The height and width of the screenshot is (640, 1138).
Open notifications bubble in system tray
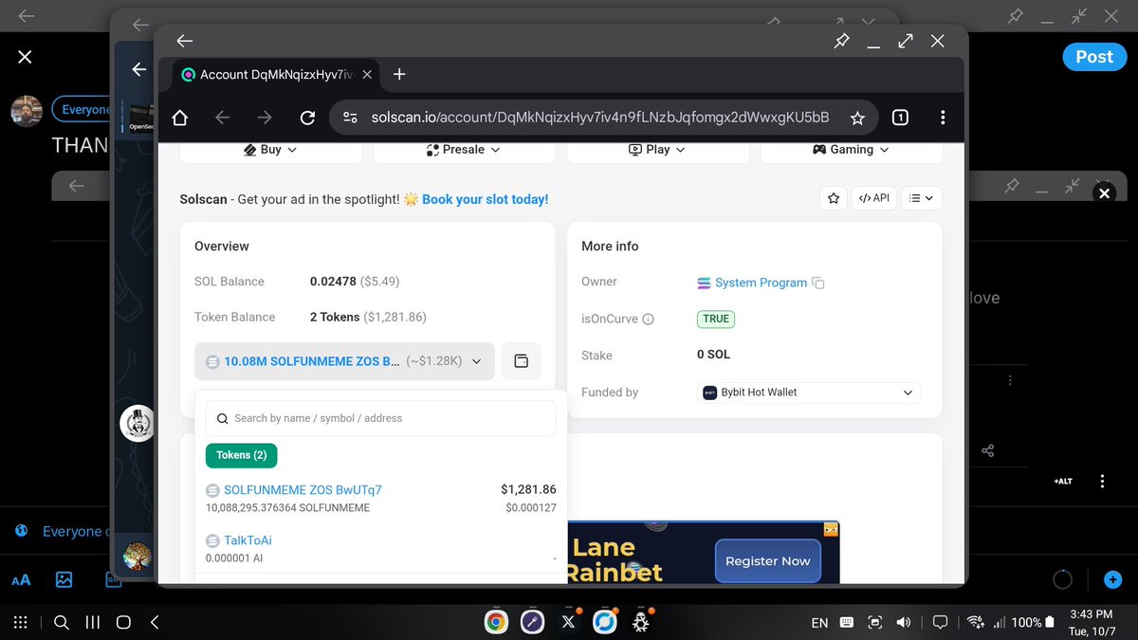[x=941, y=622]
